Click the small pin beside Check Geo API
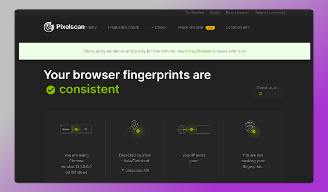The image size is (328, 192). 123,170
